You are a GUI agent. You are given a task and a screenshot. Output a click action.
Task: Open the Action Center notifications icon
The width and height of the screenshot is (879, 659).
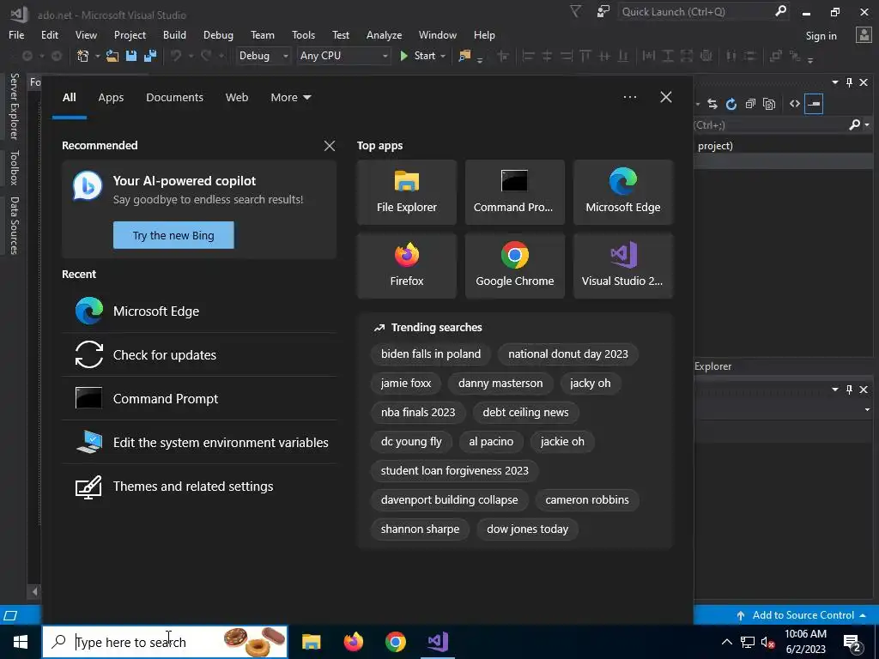click(x=852, y=642)
